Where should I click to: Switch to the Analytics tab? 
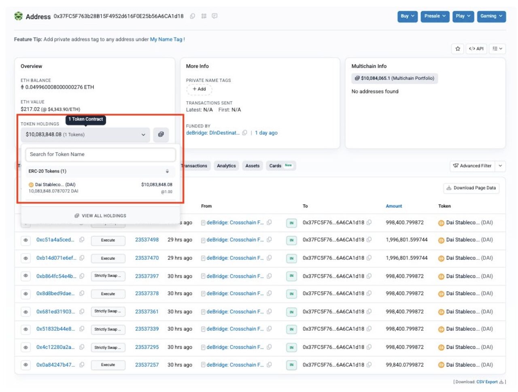[x=226, y=166]
